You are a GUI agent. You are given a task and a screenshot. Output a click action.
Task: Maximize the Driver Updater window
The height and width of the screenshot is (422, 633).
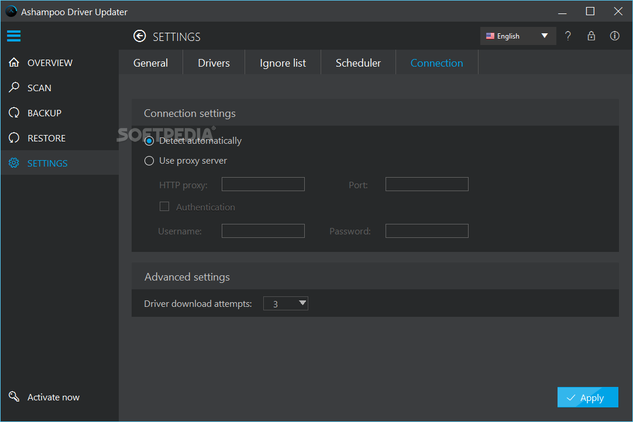pos(590,11)
